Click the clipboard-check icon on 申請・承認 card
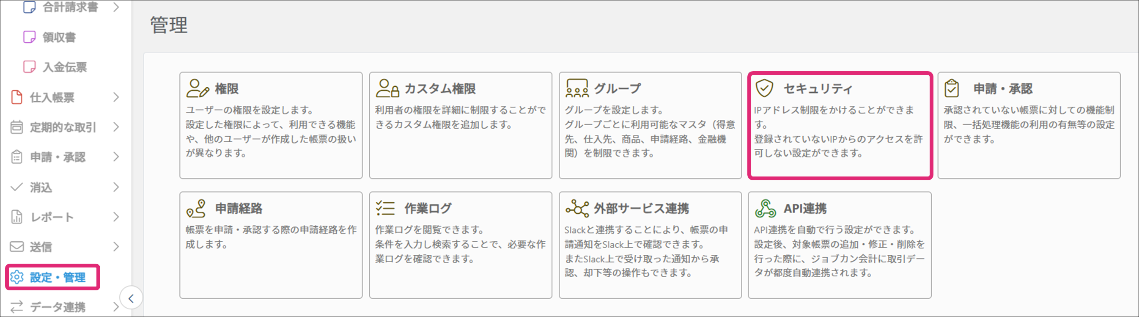 (952, 88)
